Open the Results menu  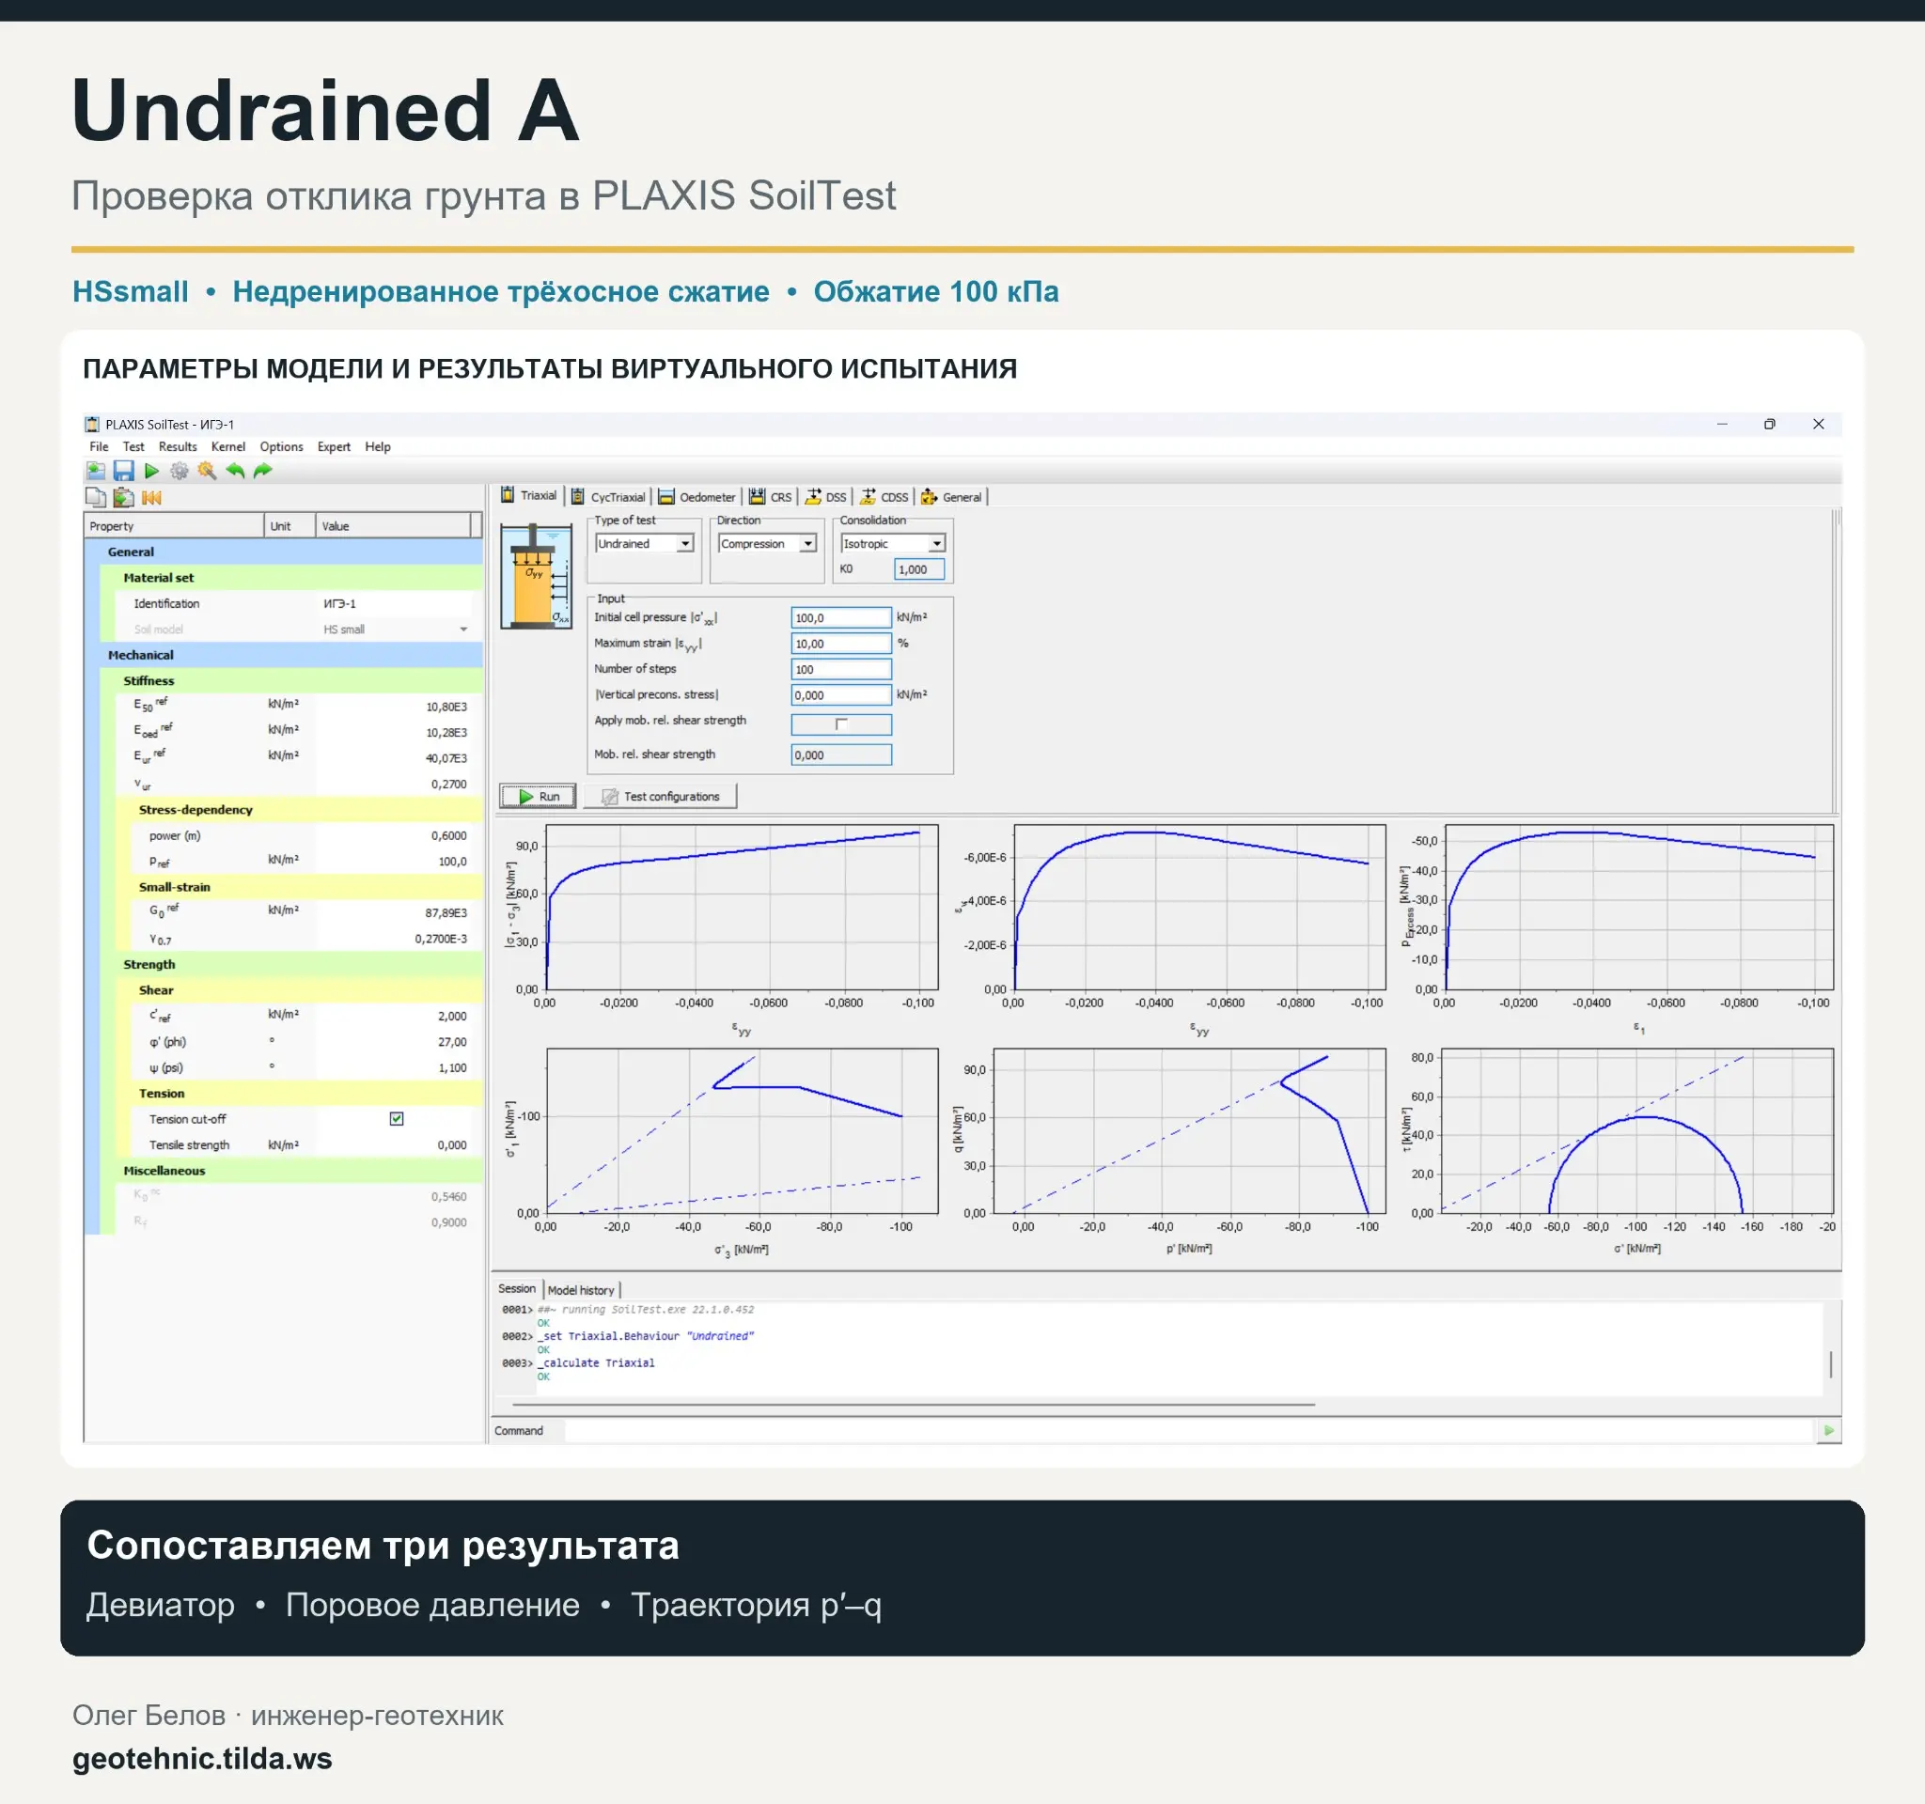click(x=178, y=447)
